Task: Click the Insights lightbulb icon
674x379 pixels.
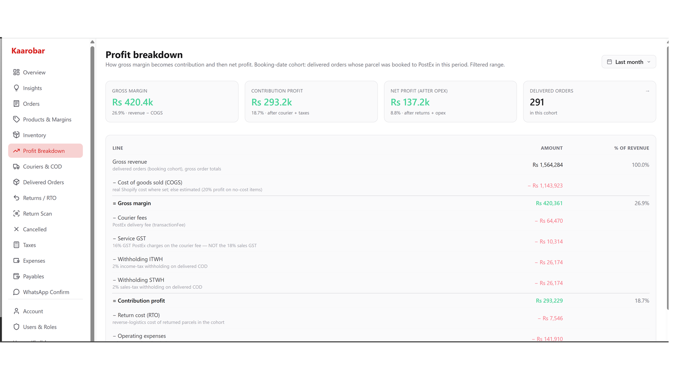Action: 16,88
